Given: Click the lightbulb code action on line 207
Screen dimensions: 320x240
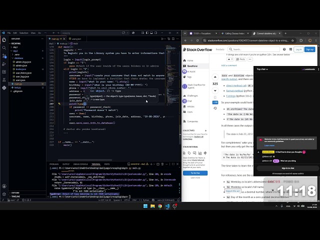Looking at the screenshot, I should (59, 104).
